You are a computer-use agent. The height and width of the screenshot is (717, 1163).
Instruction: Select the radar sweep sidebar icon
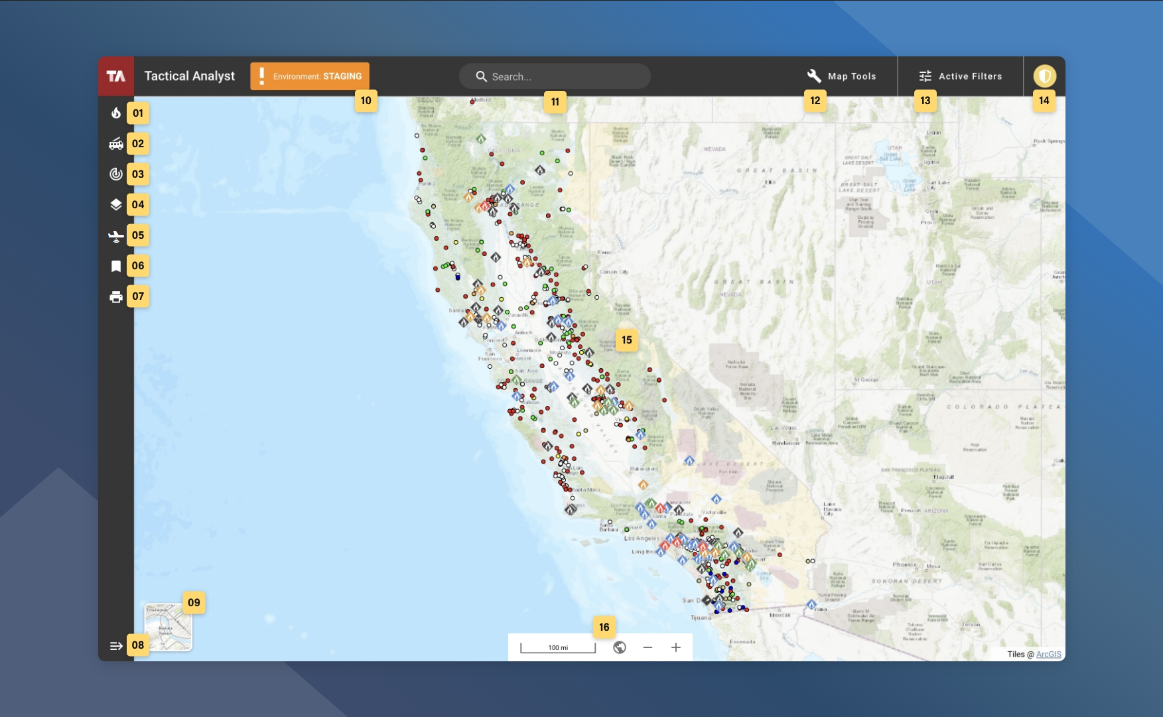(x=116, y=174)
